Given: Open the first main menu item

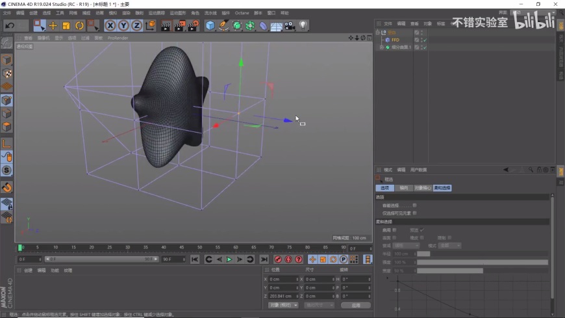Looking at the screenshot, I should pyautogui.click(x=7, y=13).
